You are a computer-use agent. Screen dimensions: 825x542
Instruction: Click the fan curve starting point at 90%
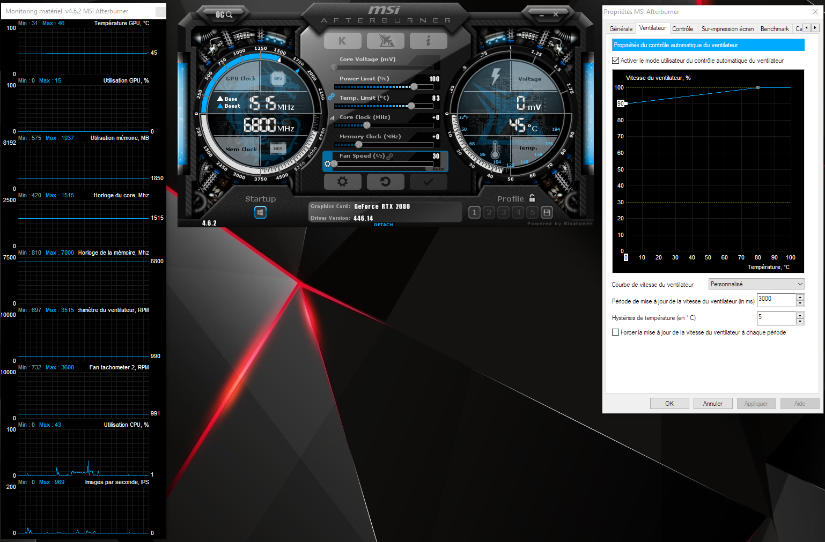point(626,103)
